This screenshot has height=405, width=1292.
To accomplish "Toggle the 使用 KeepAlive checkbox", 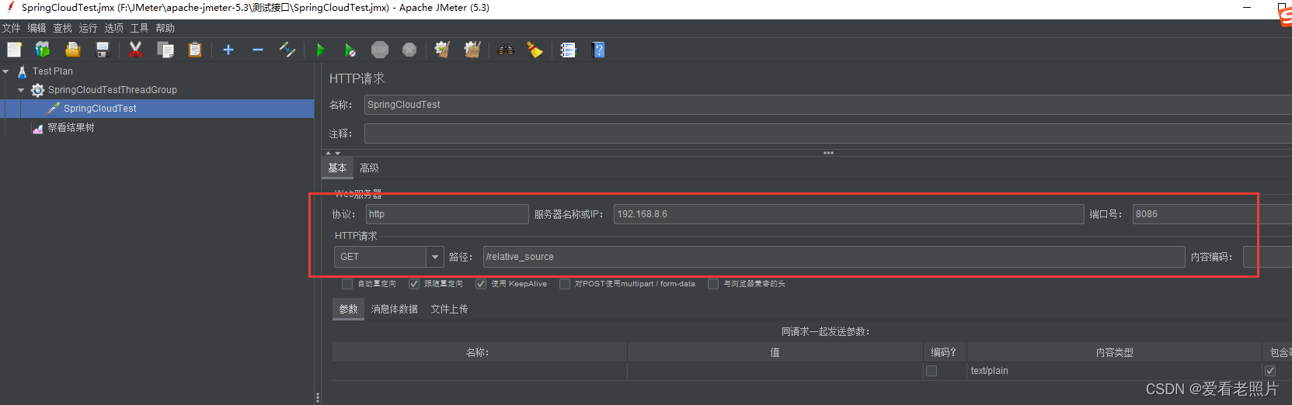I will pos(481,284).
